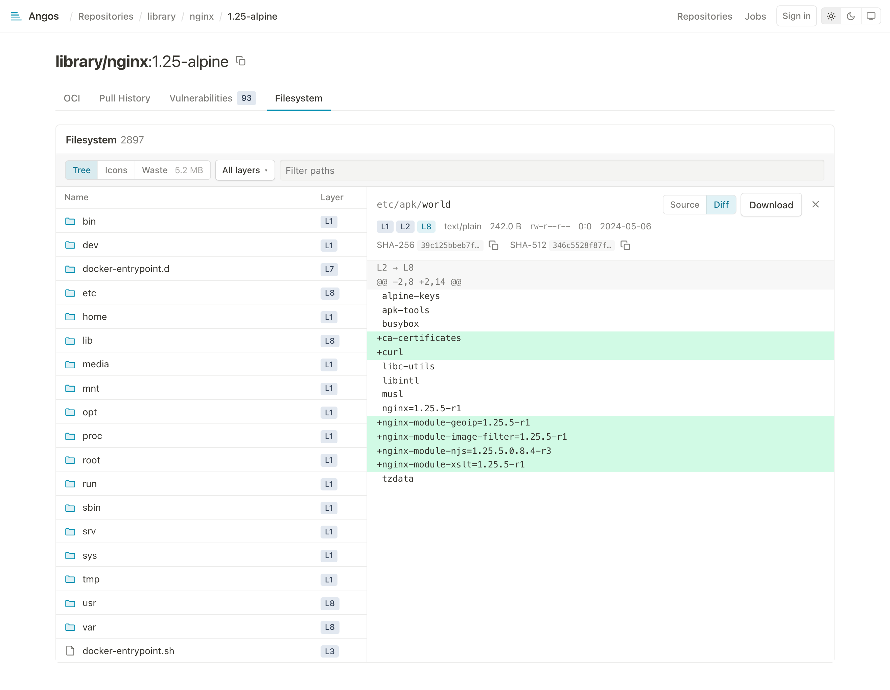Click the dev folder icon
Viewport: 890px width, 690px height.
click(70, 245)
